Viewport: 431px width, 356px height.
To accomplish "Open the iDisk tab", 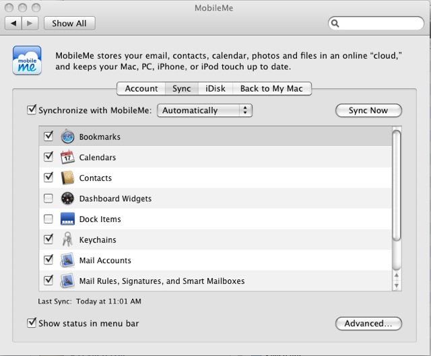I will coord(215,88).
